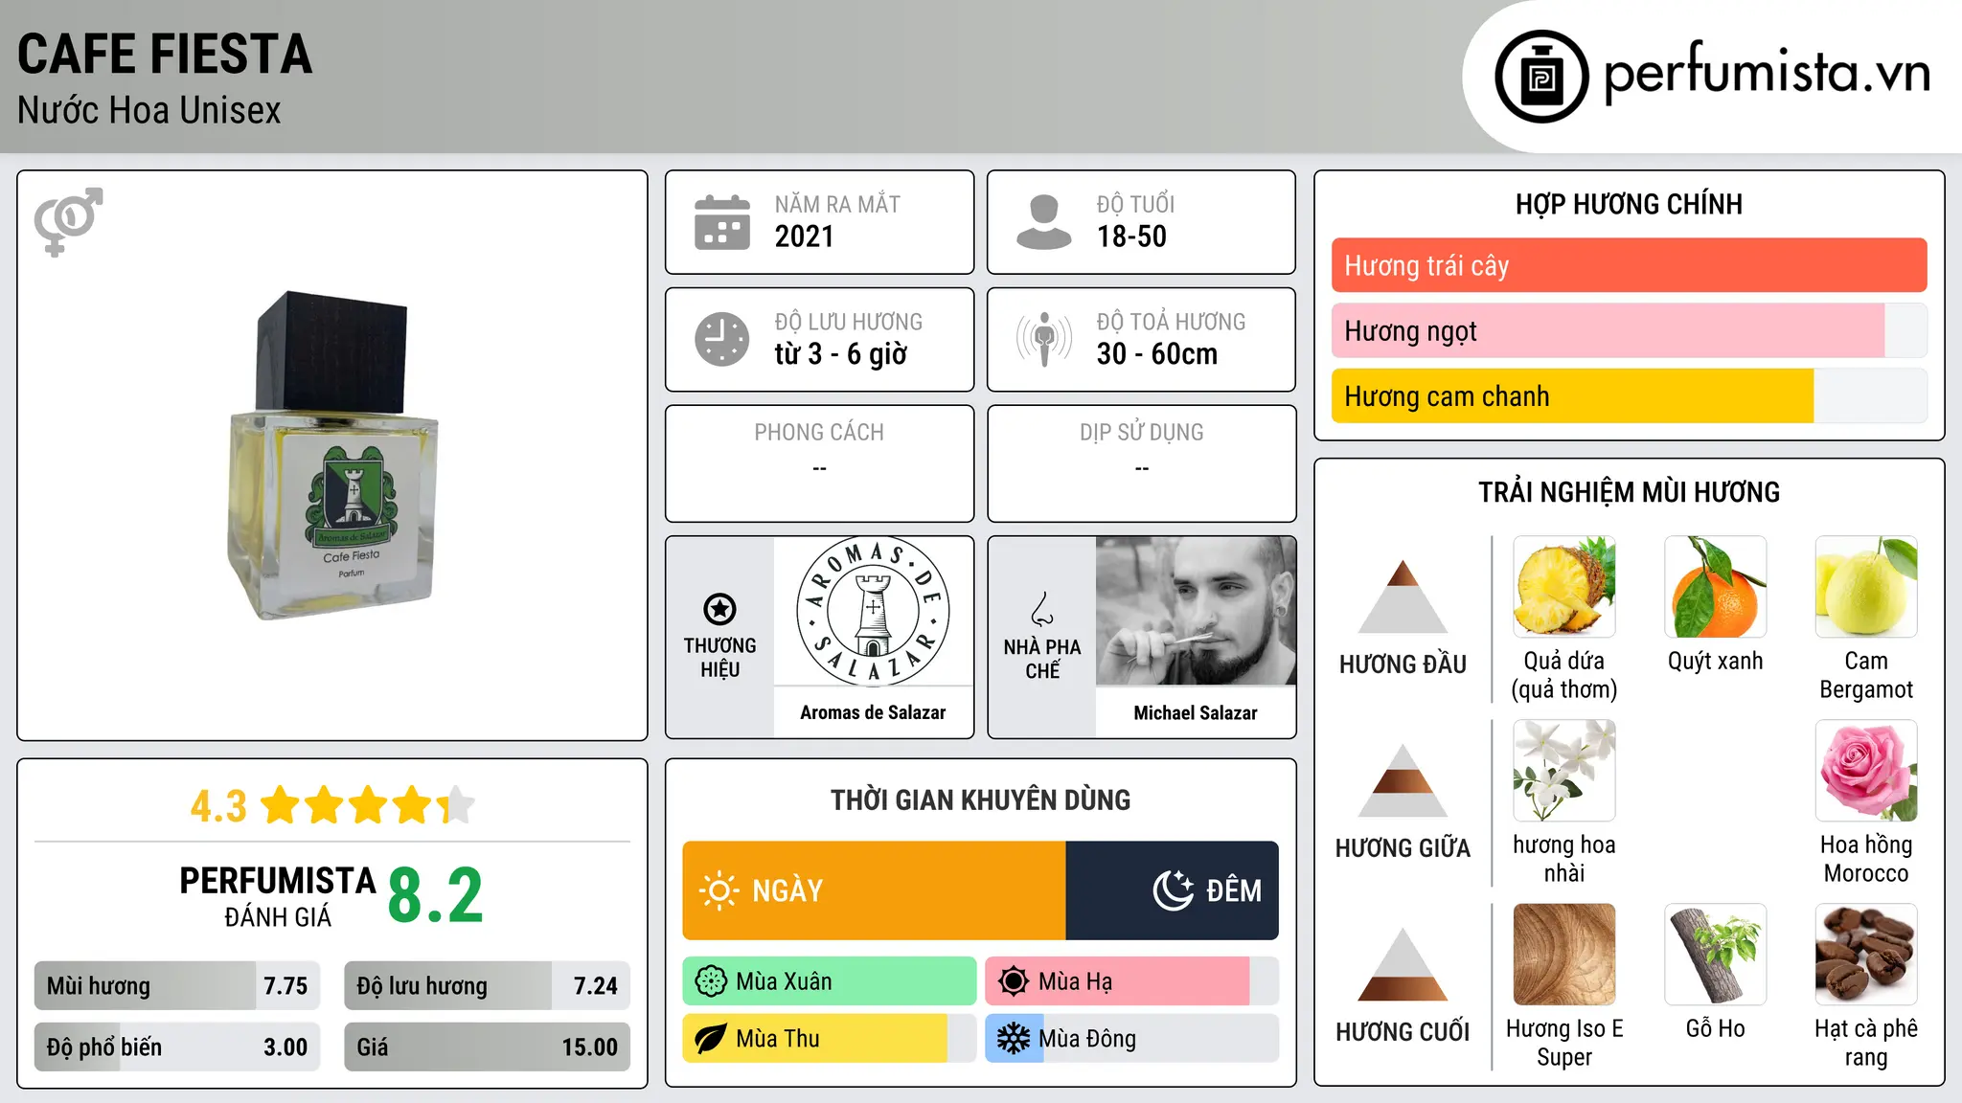1962x1103 pixels.
Task: Click the moon icon in the Đêm bar
Action: click(x=1173, y=890)
